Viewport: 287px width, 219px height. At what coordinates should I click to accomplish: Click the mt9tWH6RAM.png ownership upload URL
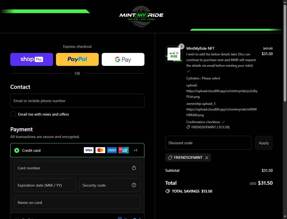coord(222,112)
